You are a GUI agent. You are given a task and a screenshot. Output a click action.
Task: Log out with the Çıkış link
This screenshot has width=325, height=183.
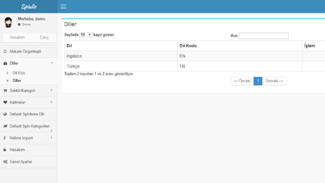tap(44, 37)
